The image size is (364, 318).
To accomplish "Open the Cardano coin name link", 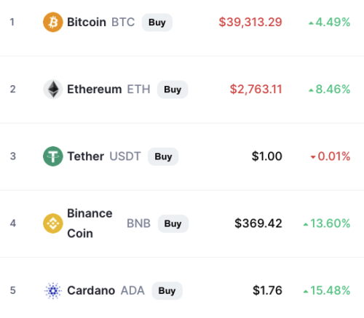I will coord(91,290).
